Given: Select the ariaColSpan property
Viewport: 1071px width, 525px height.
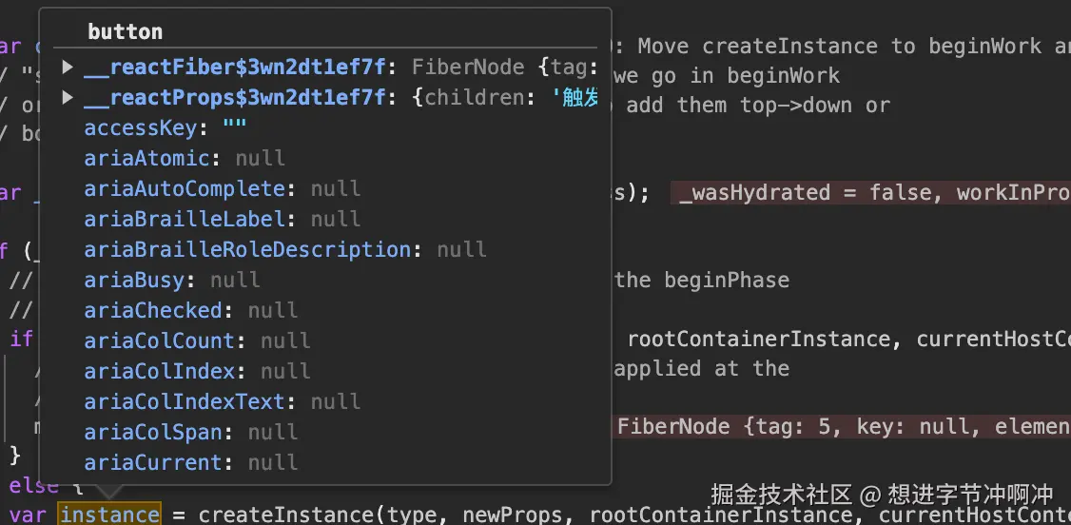Looking at the screenshot, I should pyautogui.click(x=152, y=433).
